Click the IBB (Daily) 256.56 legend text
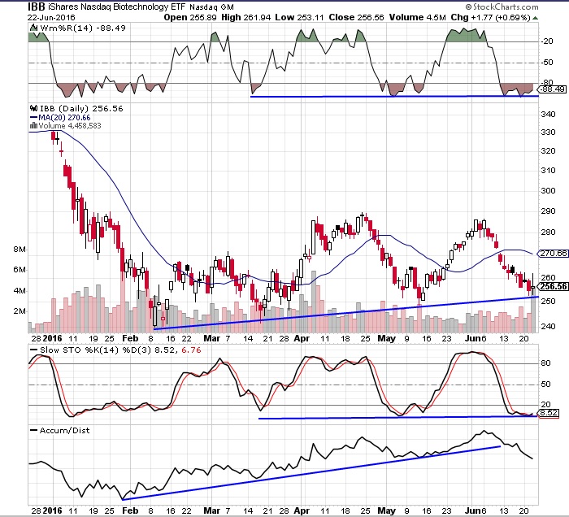The height and width of the screenshot is (517, 569). pyautogui.click(x=81, y=108)
